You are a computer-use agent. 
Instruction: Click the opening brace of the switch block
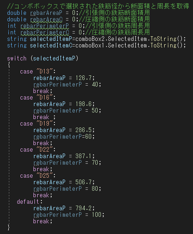pyautogui.click(x=9, y=65)
